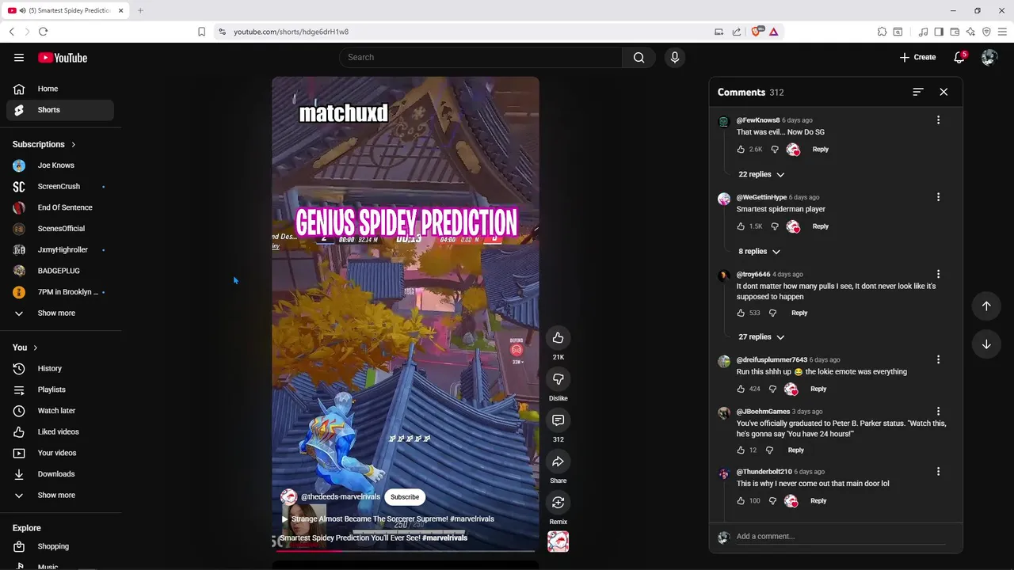The image size is (1014, 570).
Task: Close the Comments panel
Action: [x=943, y=92]
